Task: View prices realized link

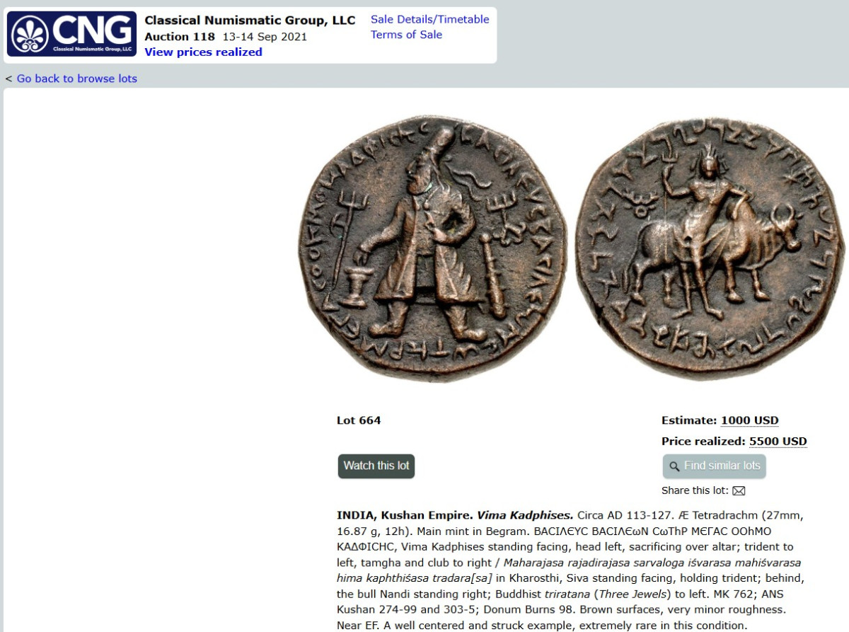Action: pyautogui.click(x=203, y=52)
